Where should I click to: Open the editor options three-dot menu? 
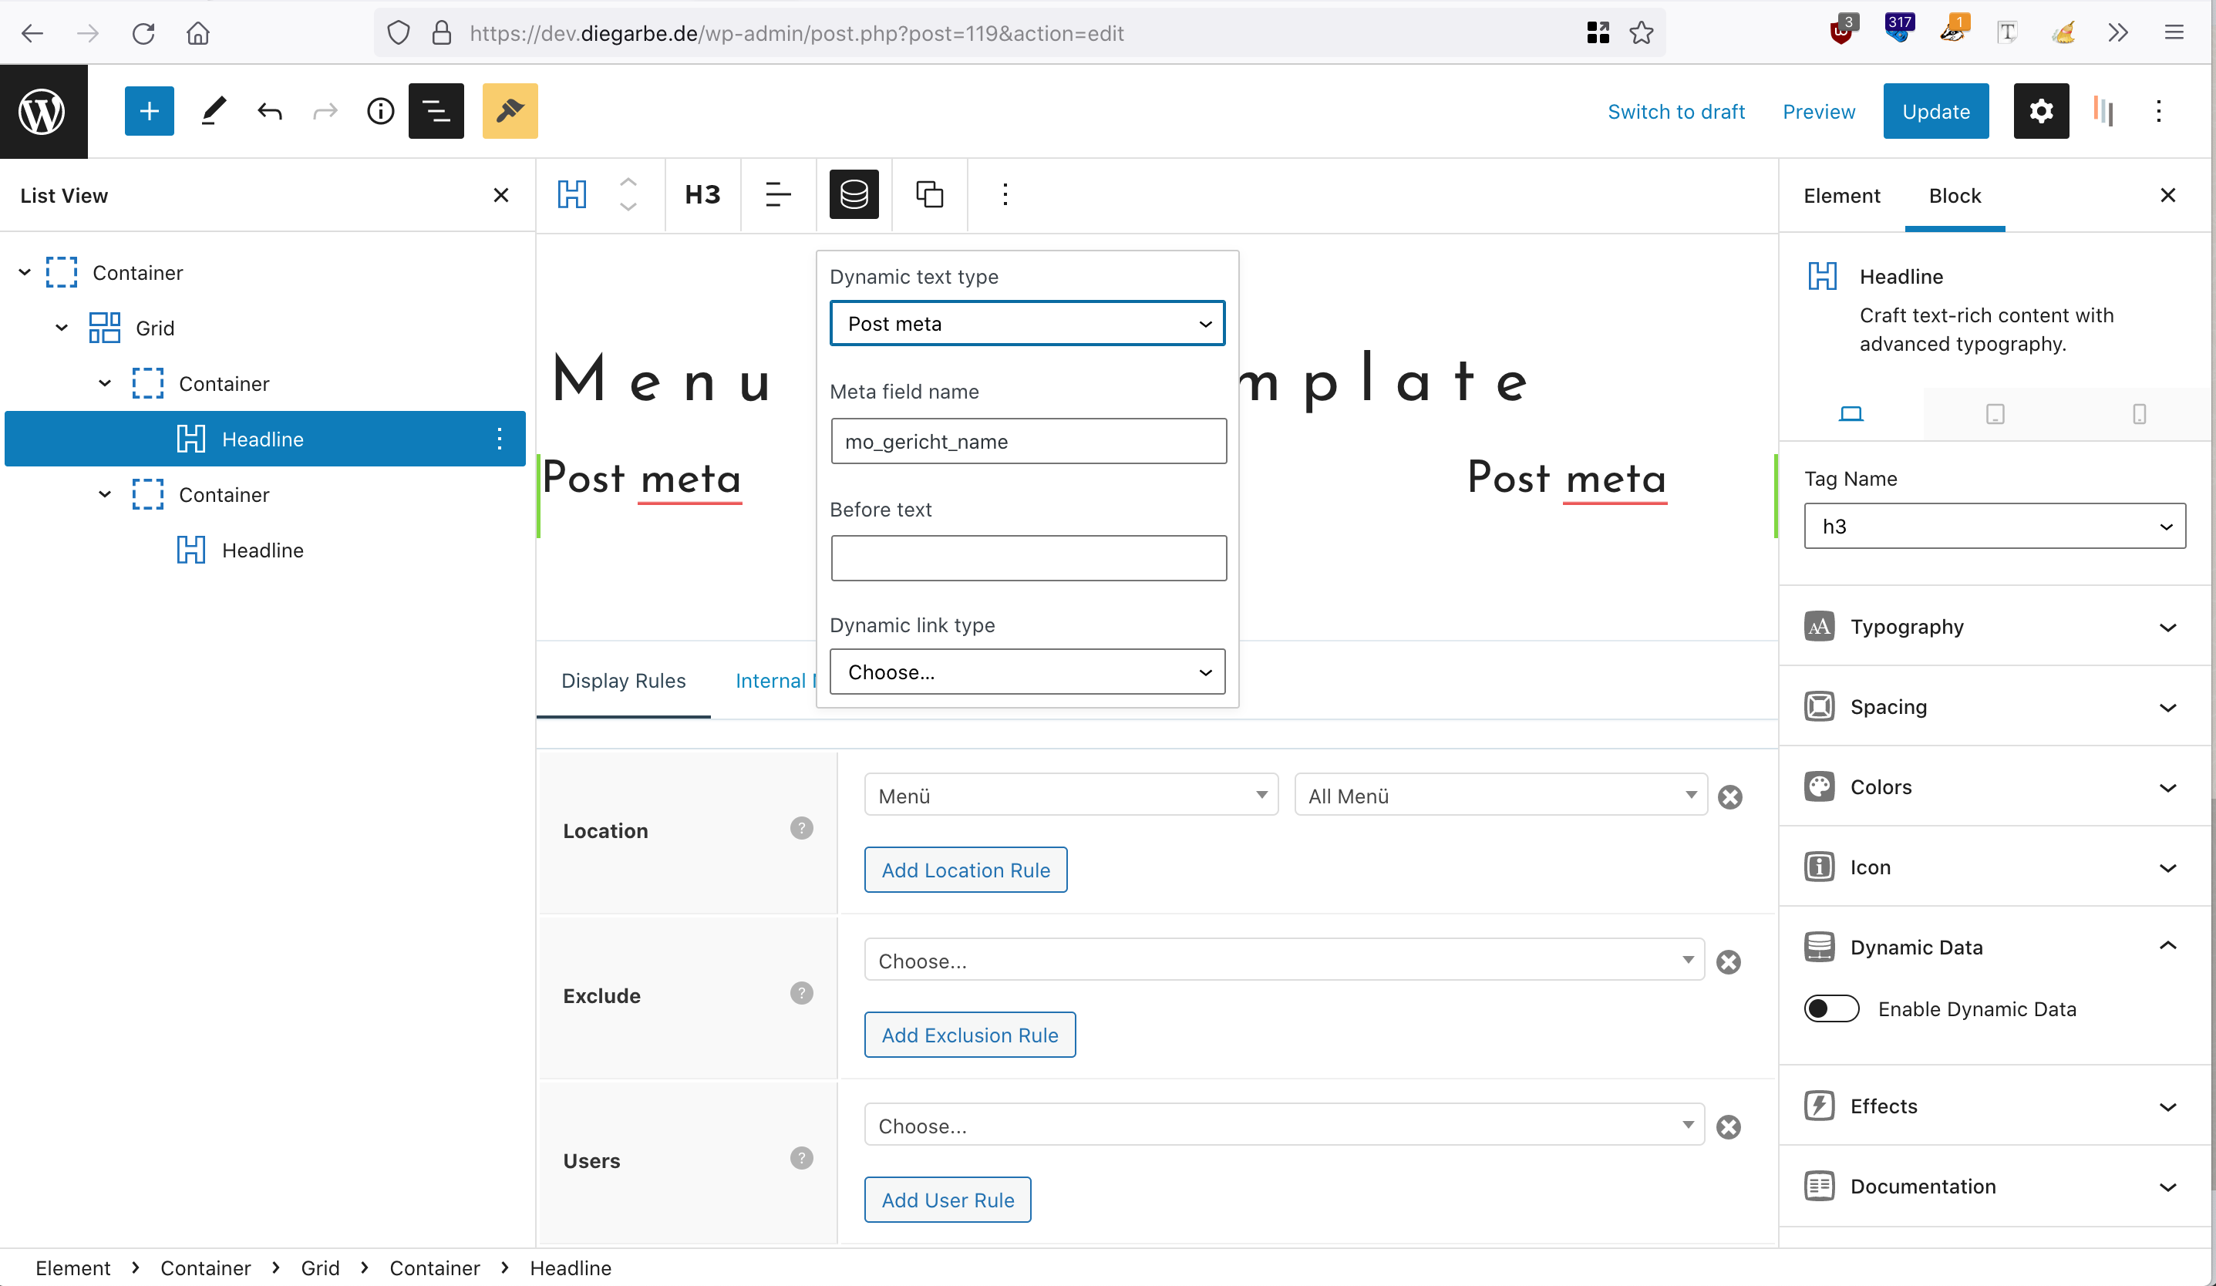pyautogui.click(x=2159, y=112)
